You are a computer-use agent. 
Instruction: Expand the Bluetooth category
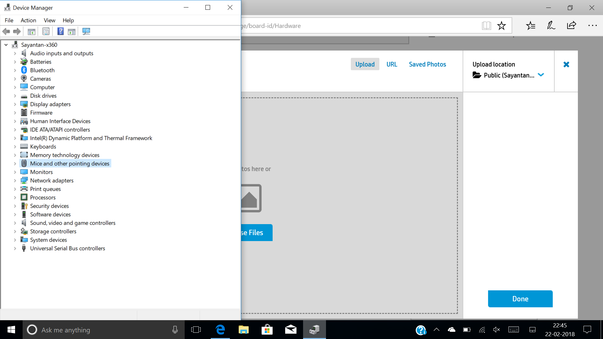click(15, 70)
